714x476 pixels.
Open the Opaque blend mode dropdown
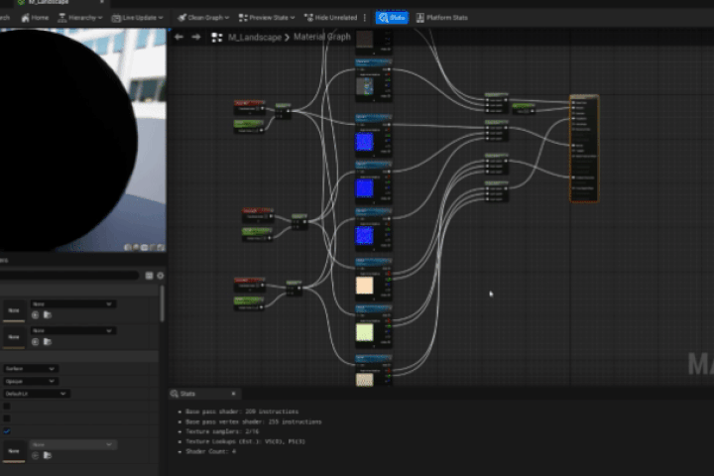30,381
